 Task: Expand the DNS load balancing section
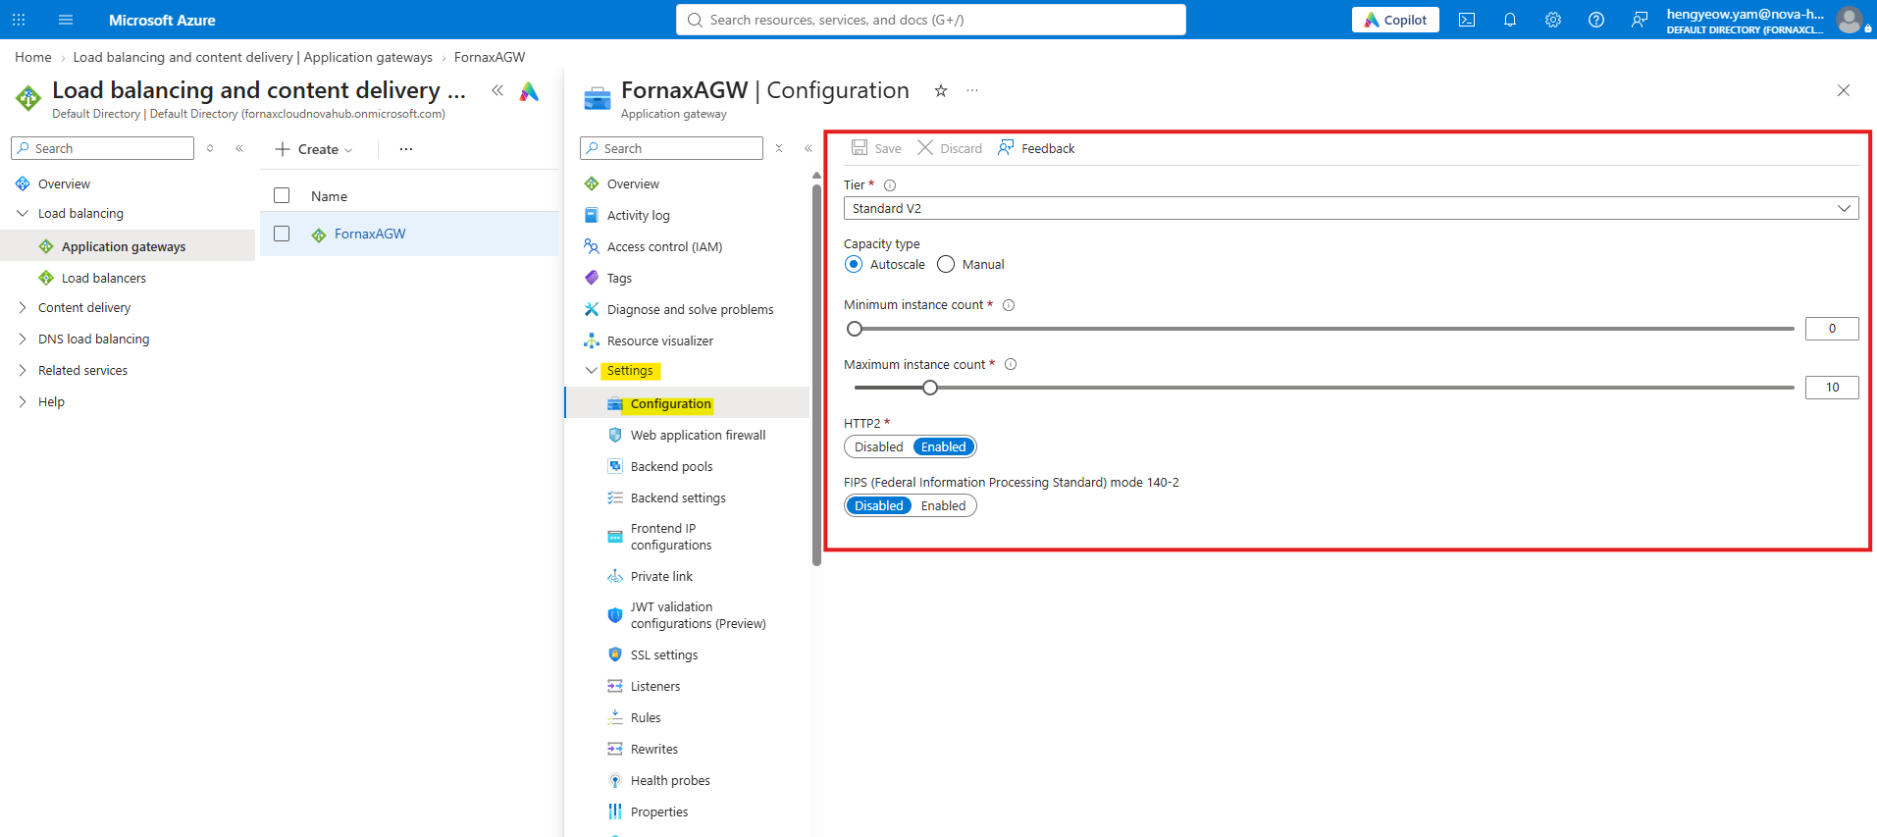point(23,339)
